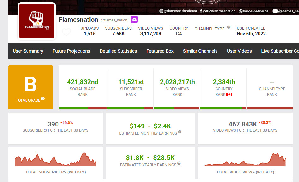The height and width of the screenshot is (182, 299).
Task: Click the 1,515 uploads count
Action: click(90, 34)
